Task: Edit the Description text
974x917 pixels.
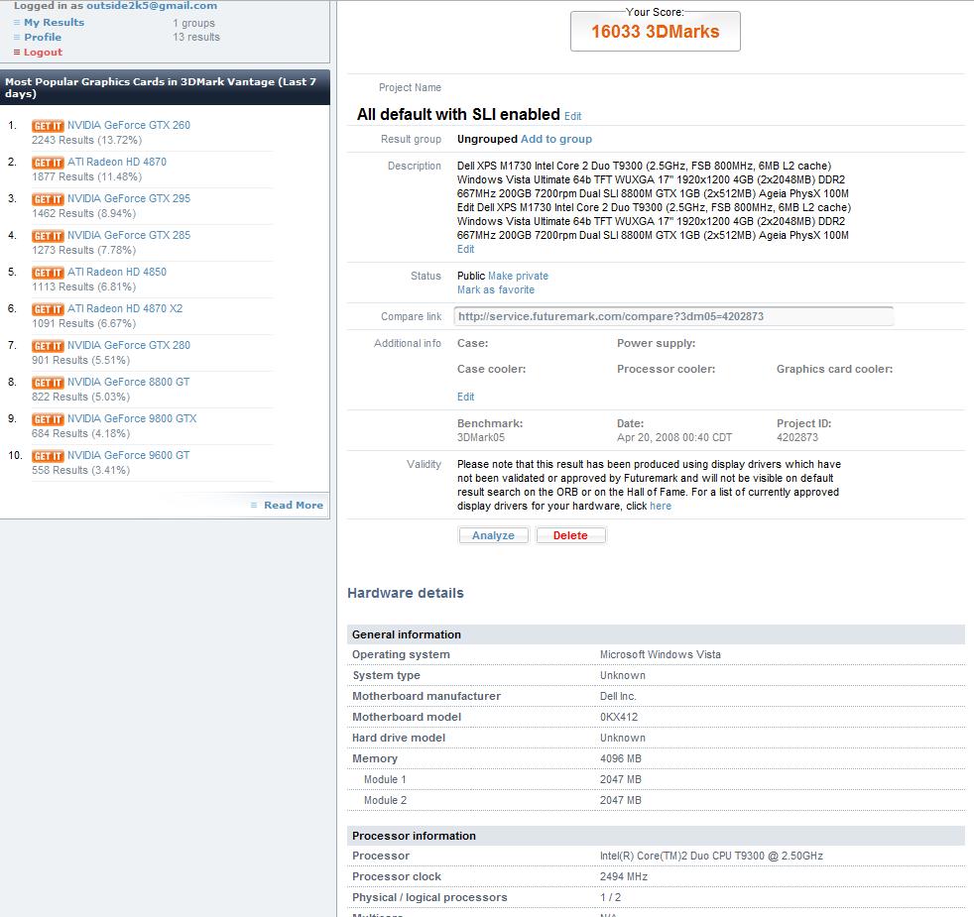Action: pos(465,249)
